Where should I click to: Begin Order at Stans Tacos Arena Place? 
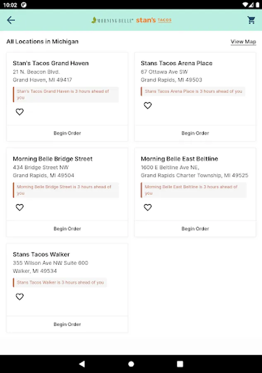pyautogui.click(x=195, y=133)
